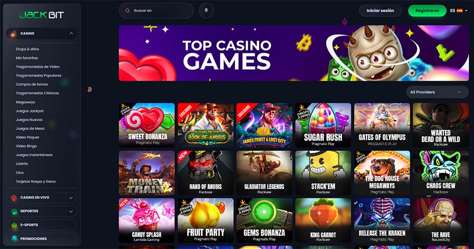Expand the Deportes section chevron

tap(71, 212)
